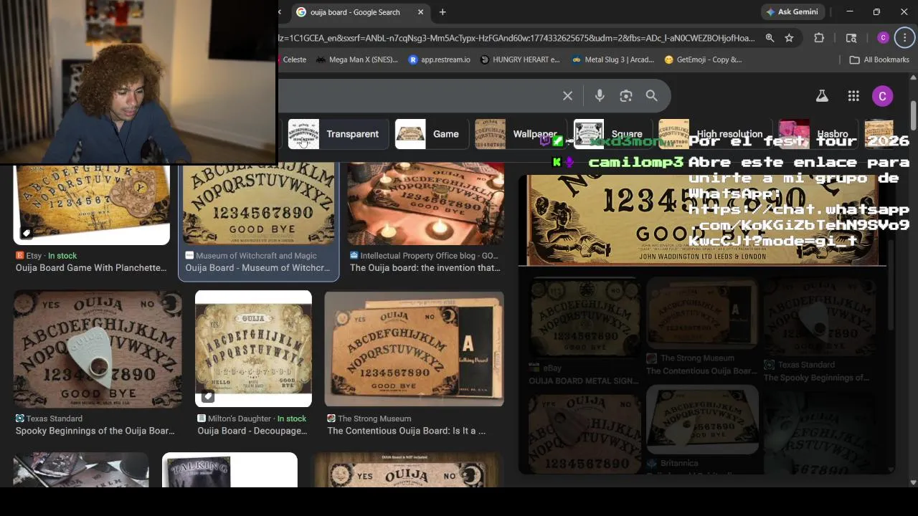This screenshot has height=516, width=918.
Task: Bookmark this page with the star icon
Action: pos(789,38)
